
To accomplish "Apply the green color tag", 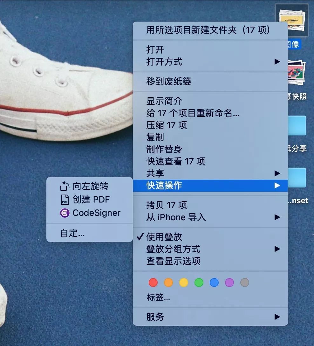I will pyautogui.click(x=199, y=283).
